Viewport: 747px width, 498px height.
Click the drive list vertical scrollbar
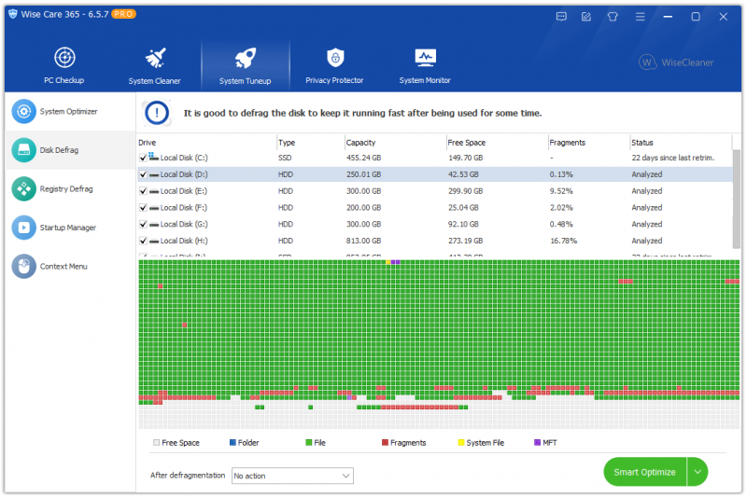(x=737, y=199)
